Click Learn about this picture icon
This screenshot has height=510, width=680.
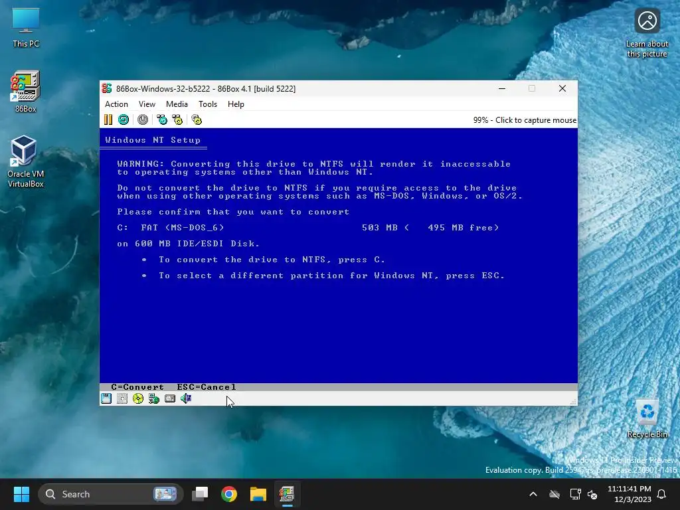coord(647,33)
